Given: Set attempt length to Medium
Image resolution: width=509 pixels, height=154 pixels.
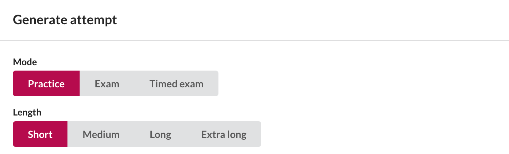Looking at the screenshot, I should click(101, 134).
